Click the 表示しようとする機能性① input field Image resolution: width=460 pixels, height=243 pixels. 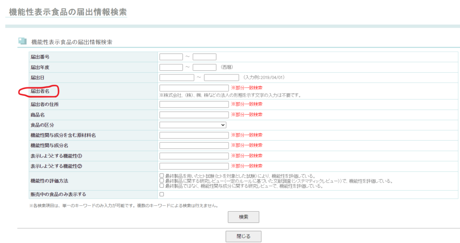pos(194,156)
